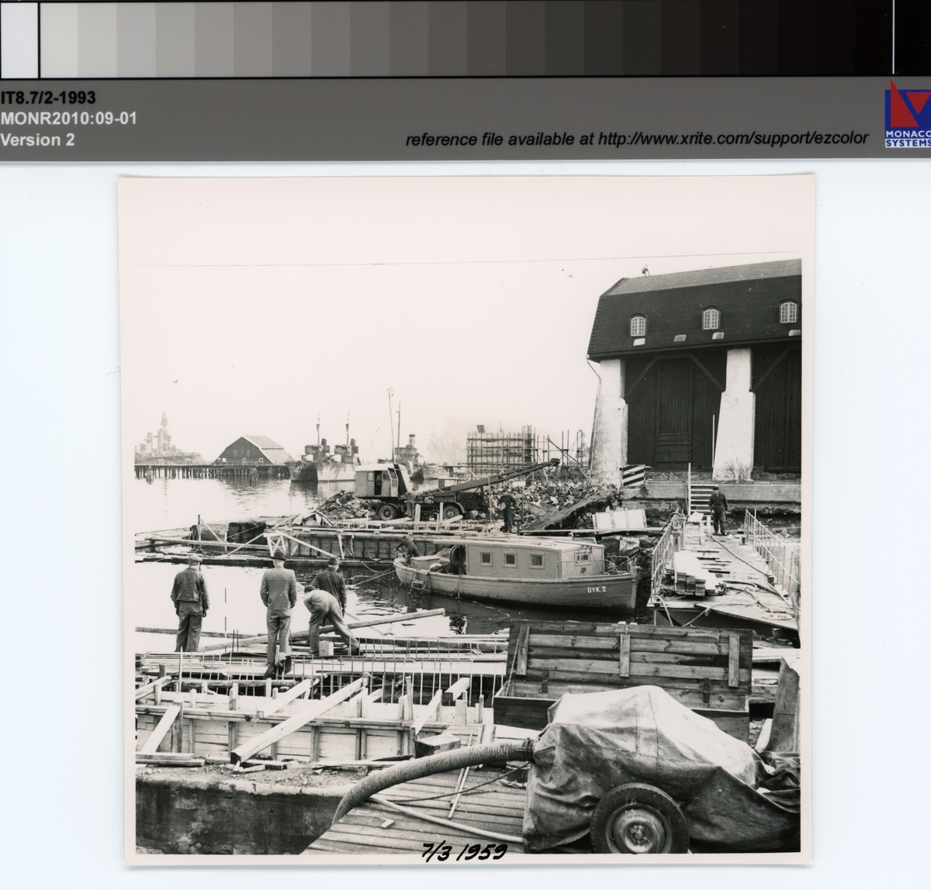This screenshot has height=890, width=931.
Task: Click the leftmost arched window on the dark roof
Action: pos(638,326)
